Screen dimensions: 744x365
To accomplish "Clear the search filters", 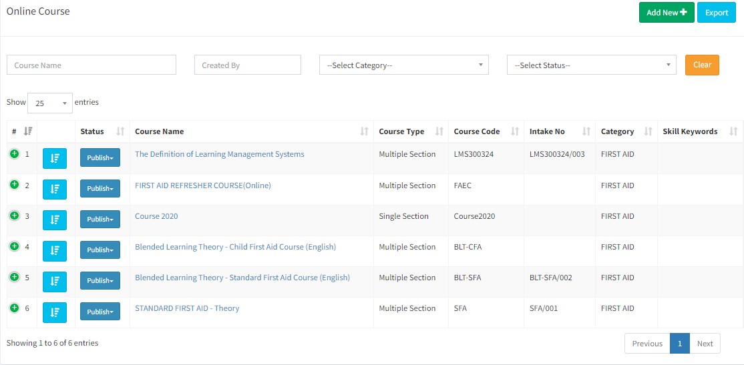I will pyautogui.click(x=701, y=65).
